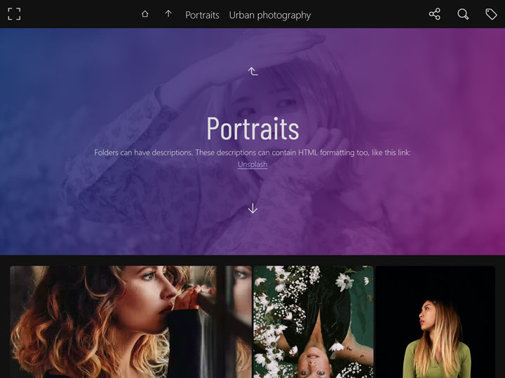Enter fullscreen mode via the corner brackets icon
This screenshot has height=378, width=505.
(x=14, y=14)
